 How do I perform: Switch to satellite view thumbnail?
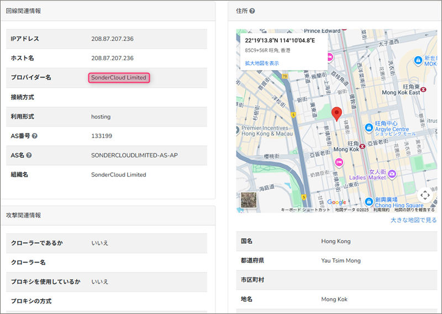click(249, 200)
